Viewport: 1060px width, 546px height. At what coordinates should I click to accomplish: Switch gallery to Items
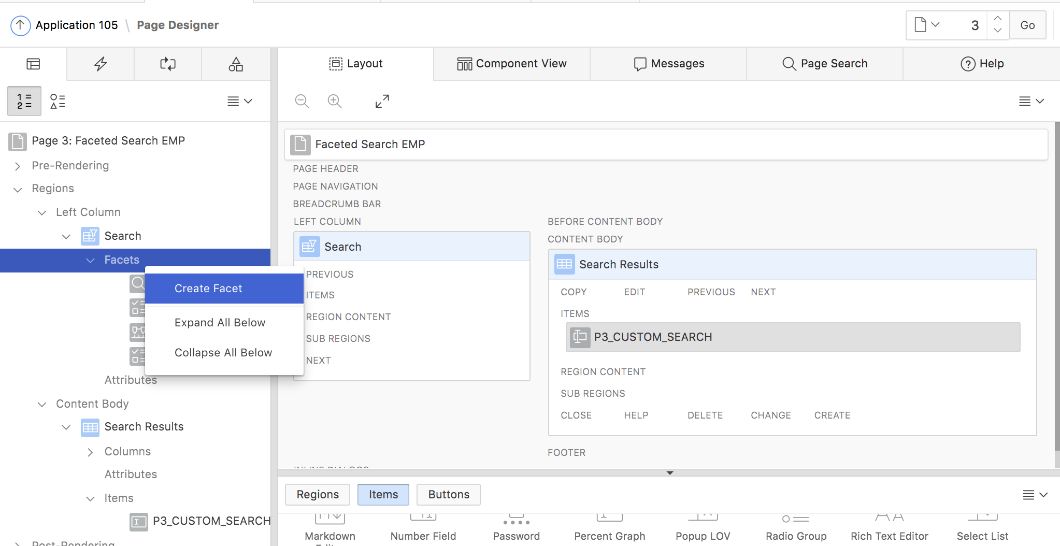click(383, 495)
